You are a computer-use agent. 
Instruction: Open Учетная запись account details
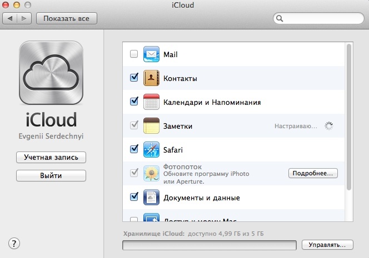(x=51, y=157)
